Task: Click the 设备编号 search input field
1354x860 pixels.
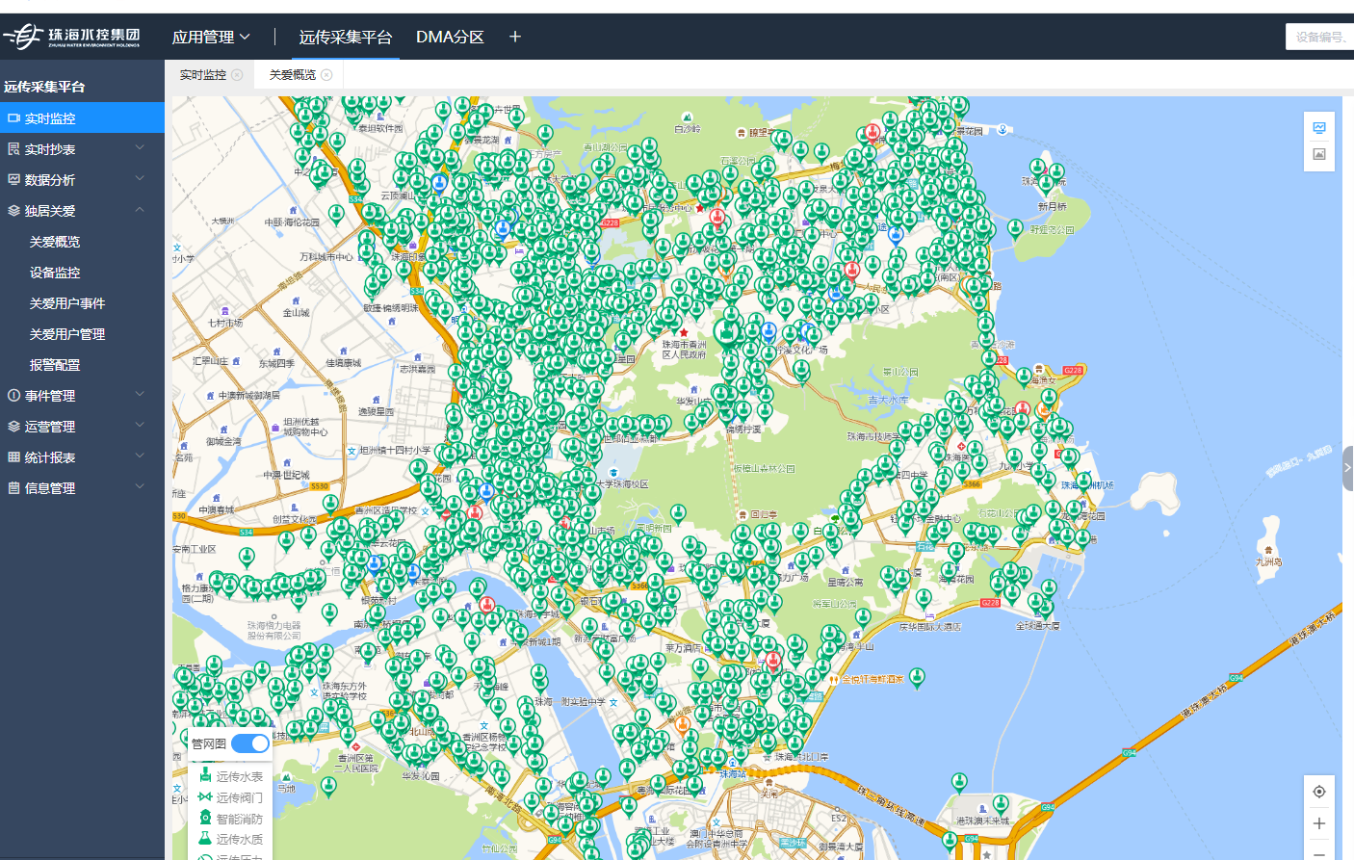Action: [1319, 38]
